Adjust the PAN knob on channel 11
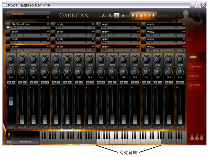 coord(124,72)
